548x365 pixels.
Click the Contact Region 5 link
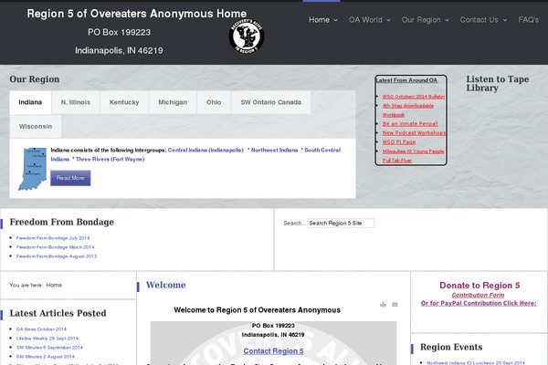tap(273, 351)
